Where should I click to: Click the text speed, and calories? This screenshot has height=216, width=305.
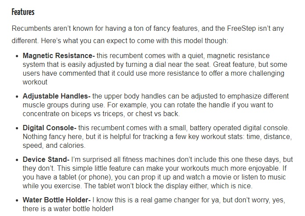pos(54,146)
